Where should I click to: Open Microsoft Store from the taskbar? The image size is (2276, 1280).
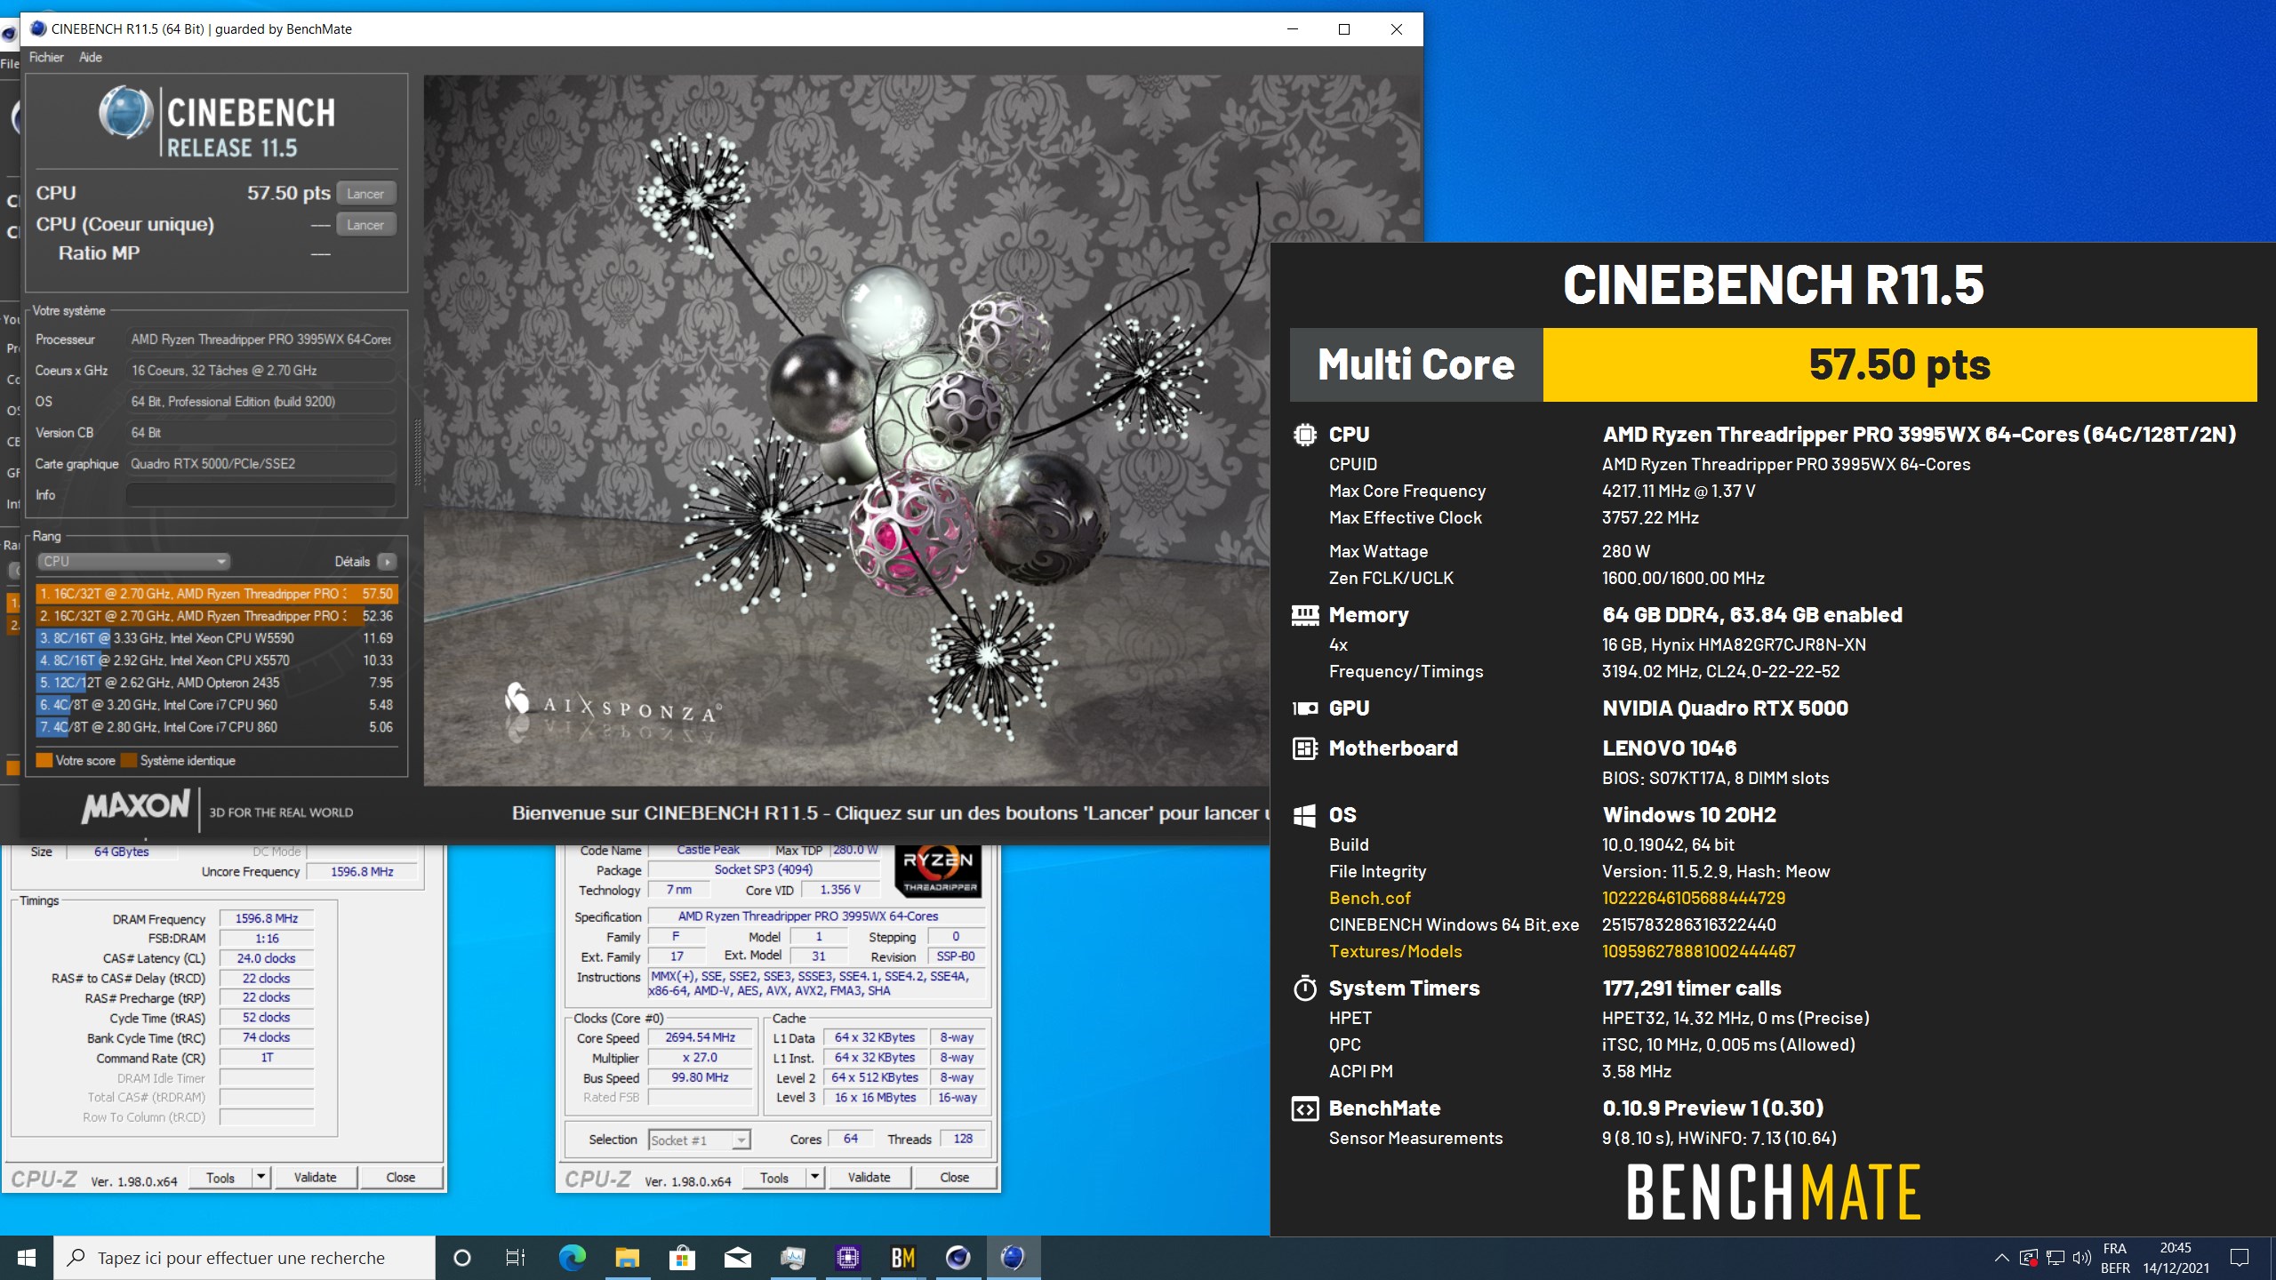682,1258
